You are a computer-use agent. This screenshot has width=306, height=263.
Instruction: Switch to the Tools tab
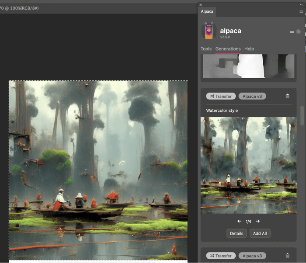206,49
